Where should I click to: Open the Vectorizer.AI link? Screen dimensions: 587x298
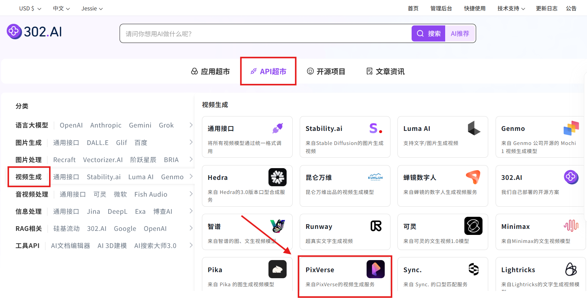coord(103,160)
